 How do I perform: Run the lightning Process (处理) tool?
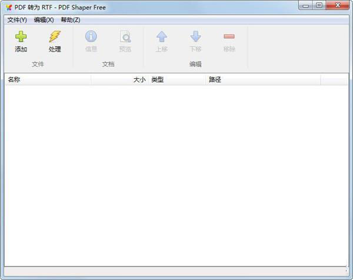pyautogui.click(x=55, y=36)
